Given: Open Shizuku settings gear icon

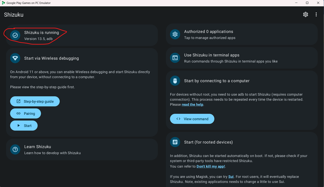Looking at the screenshot, I should point(305,14).
